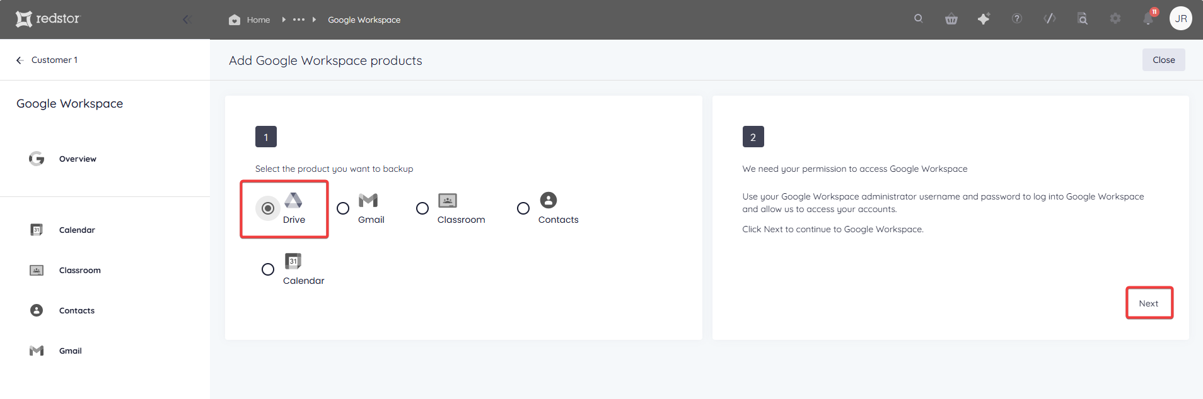Open help with the question mark icon

click(x=1017, y=19)
